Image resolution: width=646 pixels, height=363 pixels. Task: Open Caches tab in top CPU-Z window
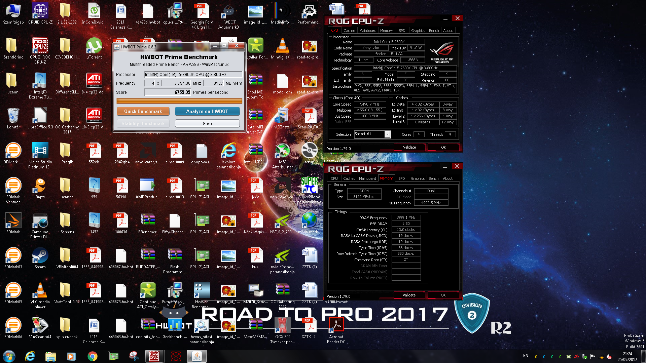point(349,31)
